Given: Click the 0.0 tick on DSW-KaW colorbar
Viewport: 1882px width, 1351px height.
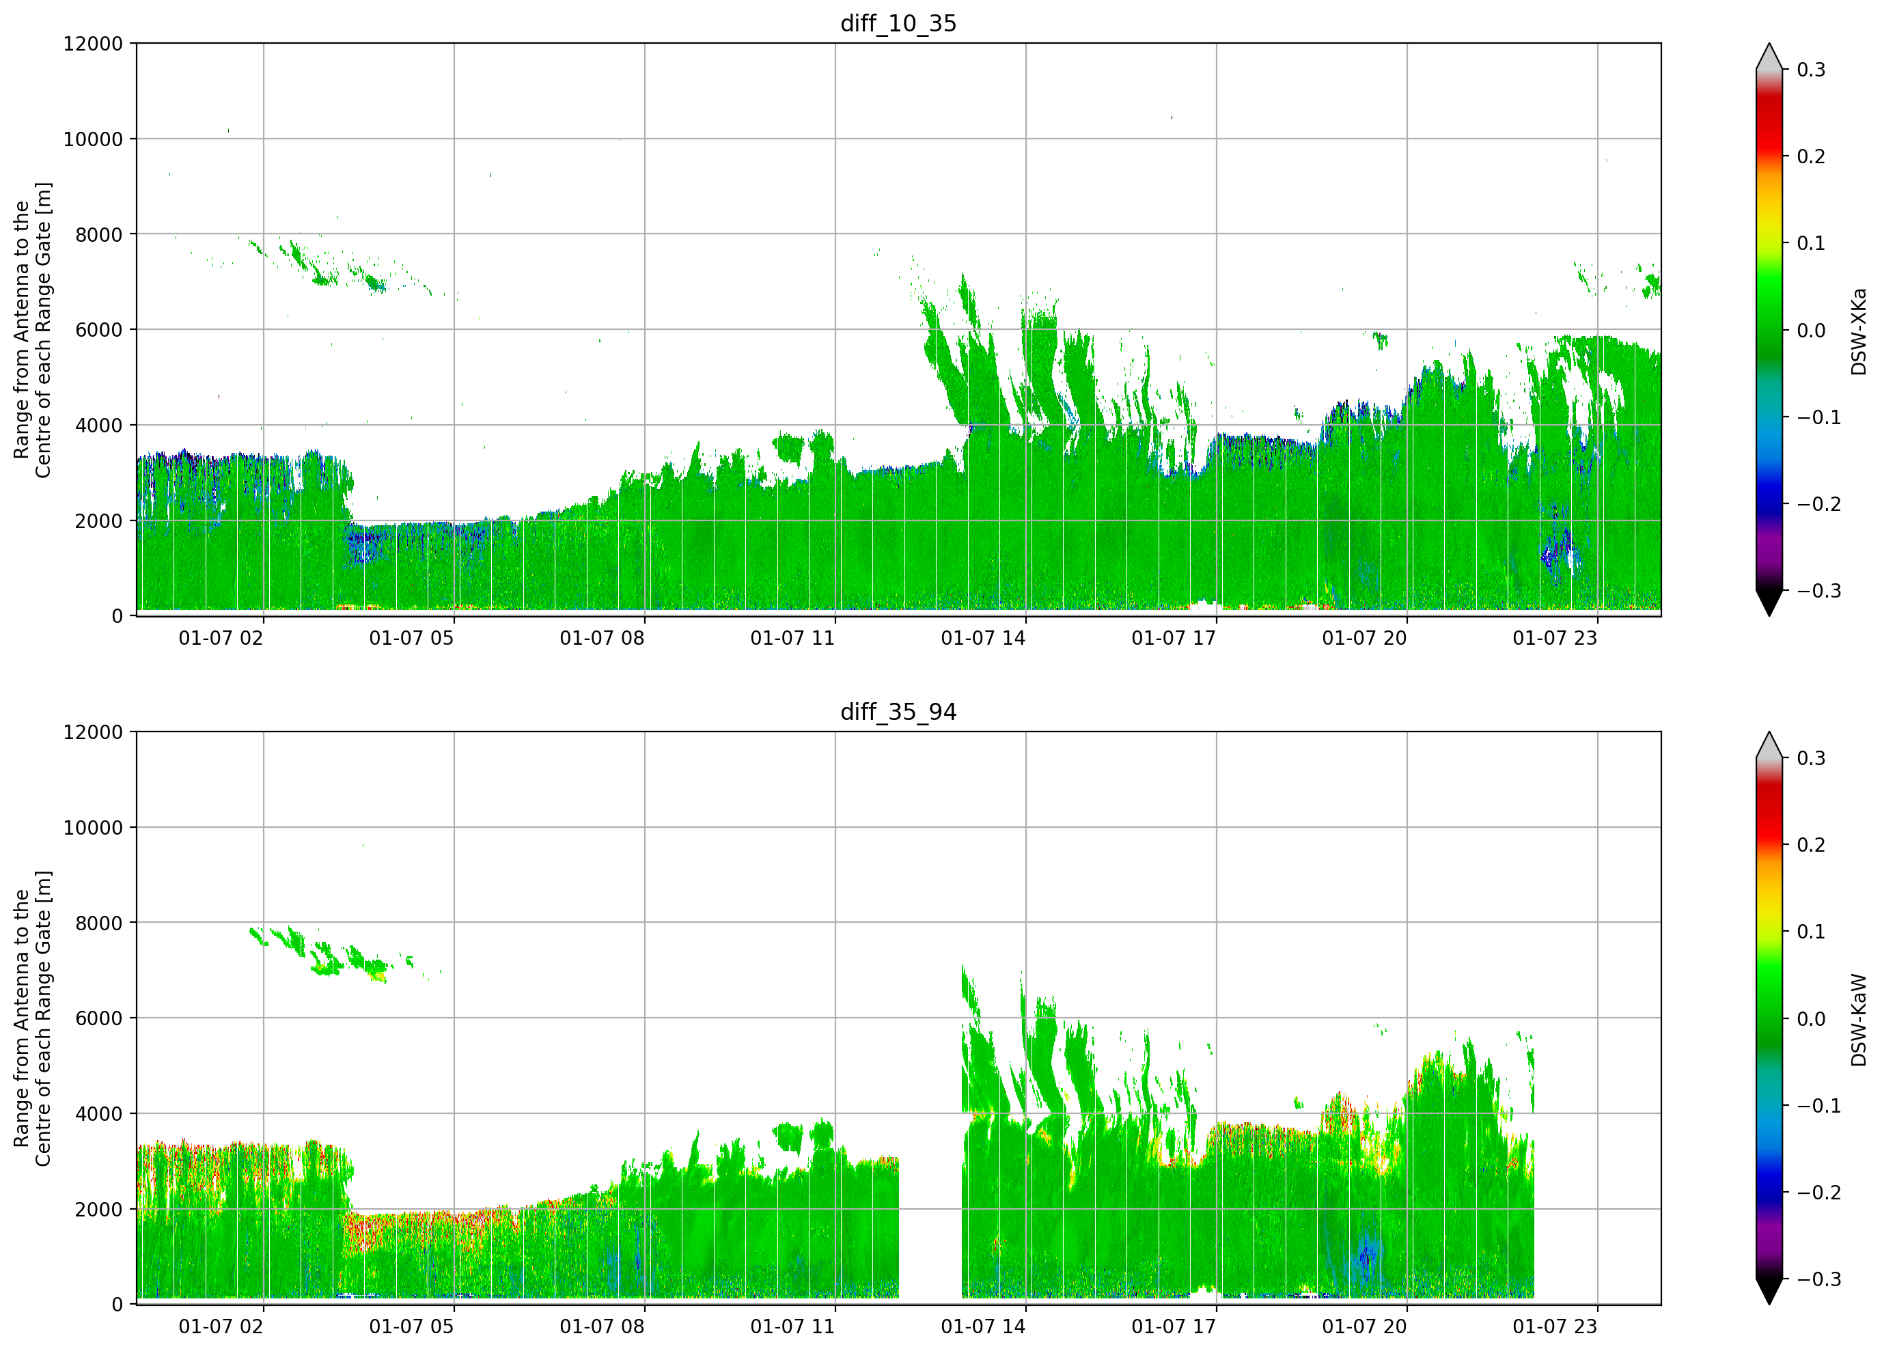Looking at the screenshot, I should 1812,1019.
